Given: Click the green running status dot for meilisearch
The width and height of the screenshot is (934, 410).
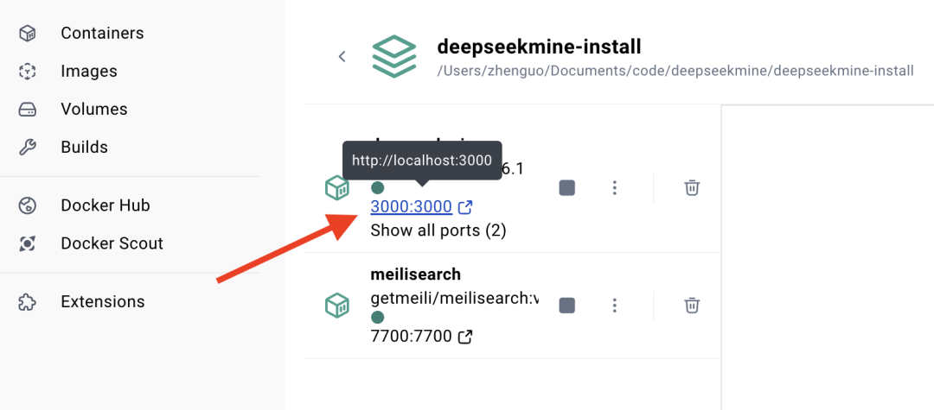Looking at the screenshot, I should pyautogui.click(x=378, y=318).
